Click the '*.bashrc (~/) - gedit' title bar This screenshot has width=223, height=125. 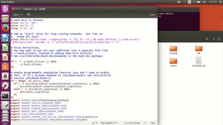(x=34, y=9)
